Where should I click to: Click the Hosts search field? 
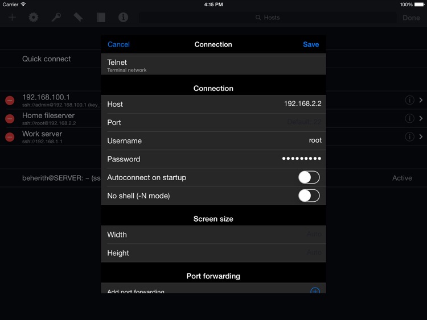click(x=268, y=18)
